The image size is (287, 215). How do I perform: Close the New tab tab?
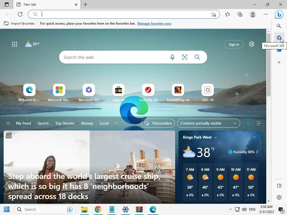click(x=76, y=4)
